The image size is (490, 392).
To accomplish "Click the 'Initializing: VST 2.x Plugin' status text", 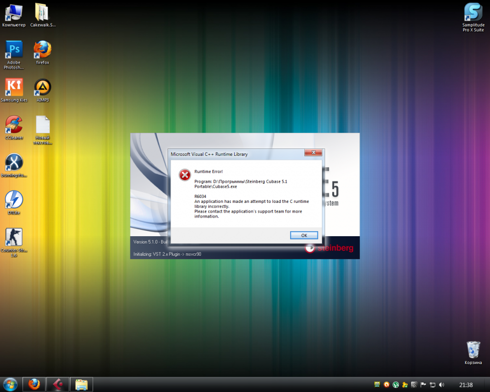I will 167,254.
